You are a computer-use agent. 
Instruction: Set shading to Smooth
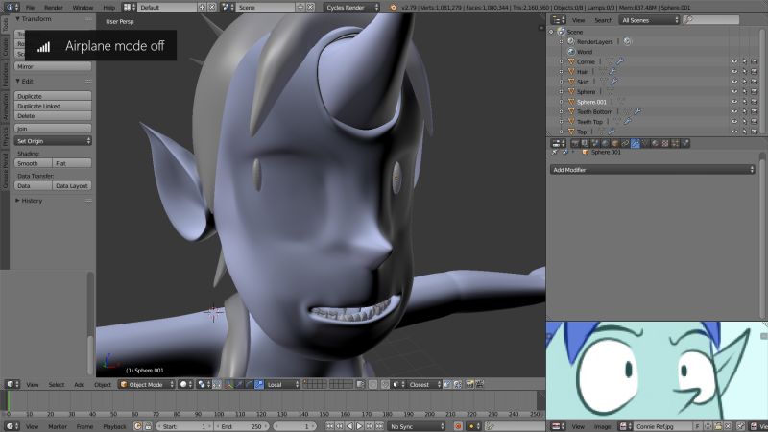tap(34, 163)
